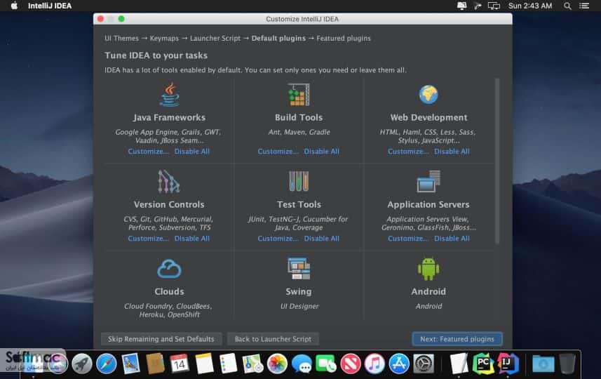Viewport: 601px width, 379px height.
Task: Click the Web Development globe icon
Action: coord(428,94)
